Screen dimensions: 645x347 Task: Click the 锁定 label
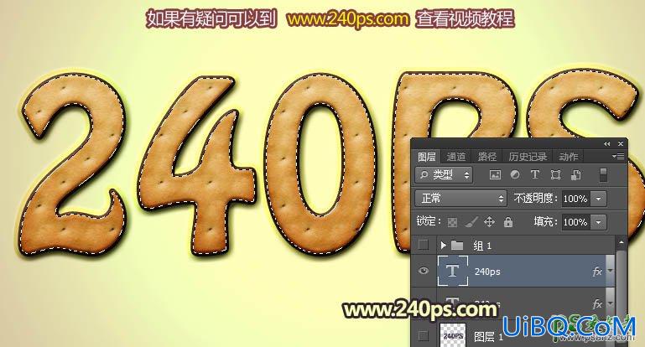tap(428, 221)
